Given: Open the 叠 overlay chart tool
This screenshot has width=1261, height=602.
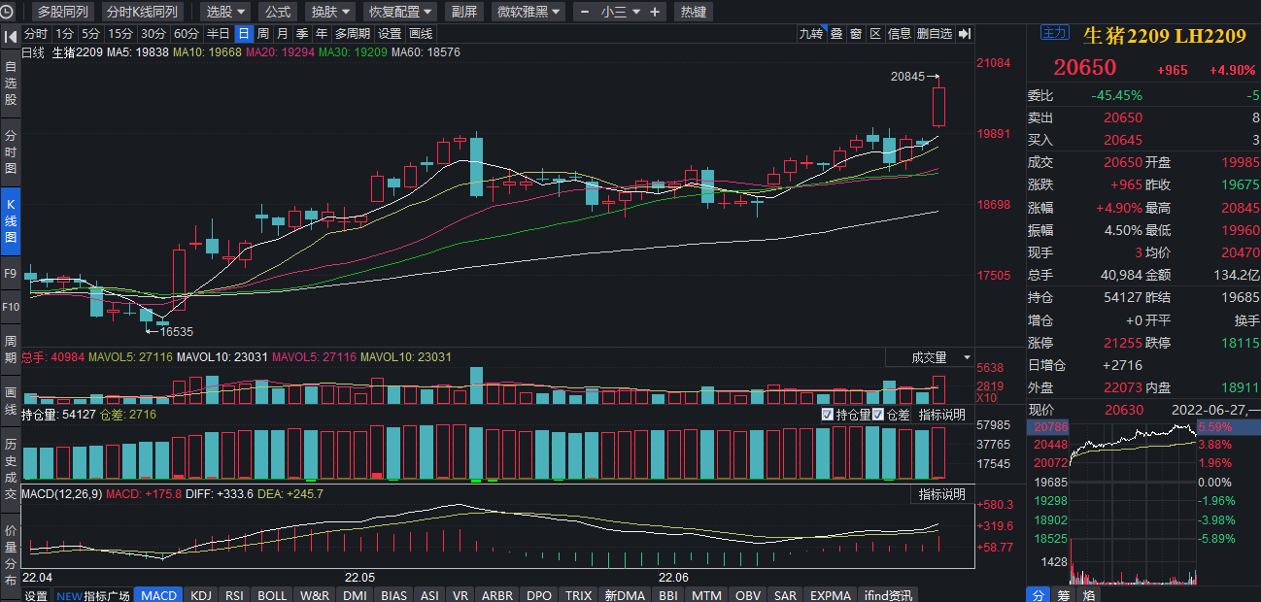Looking at the screenshot, I should click(835, 34).
